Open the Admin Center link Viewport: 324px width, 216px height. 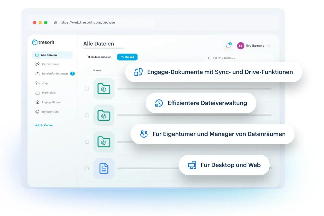pyautogui.click(x=44, y=125)
